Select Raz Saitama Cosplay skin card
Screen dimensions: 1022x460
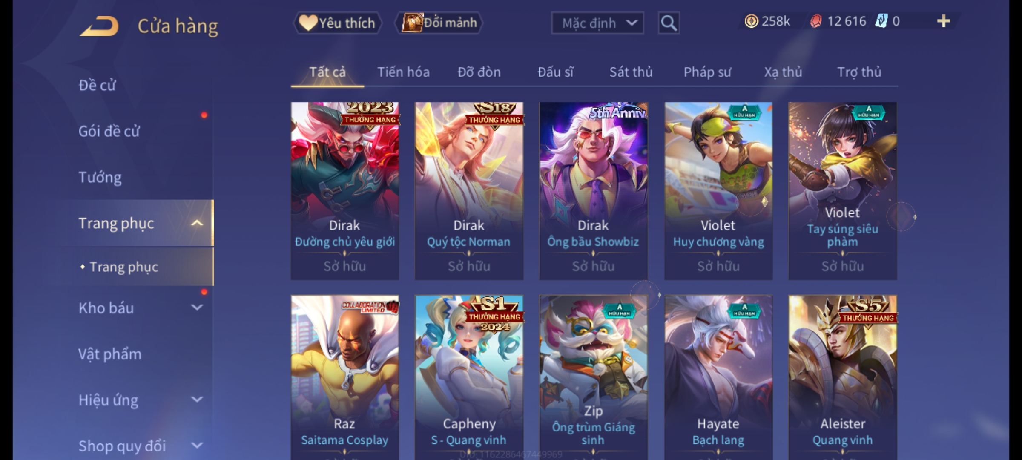click(344, 377)
